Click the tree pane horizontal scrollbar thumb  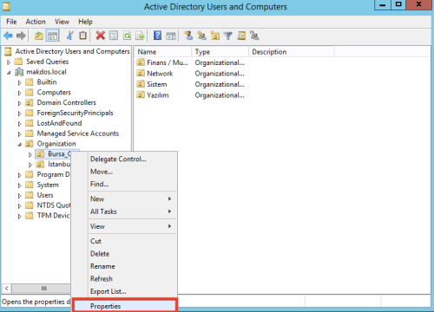tap(41, 289)
